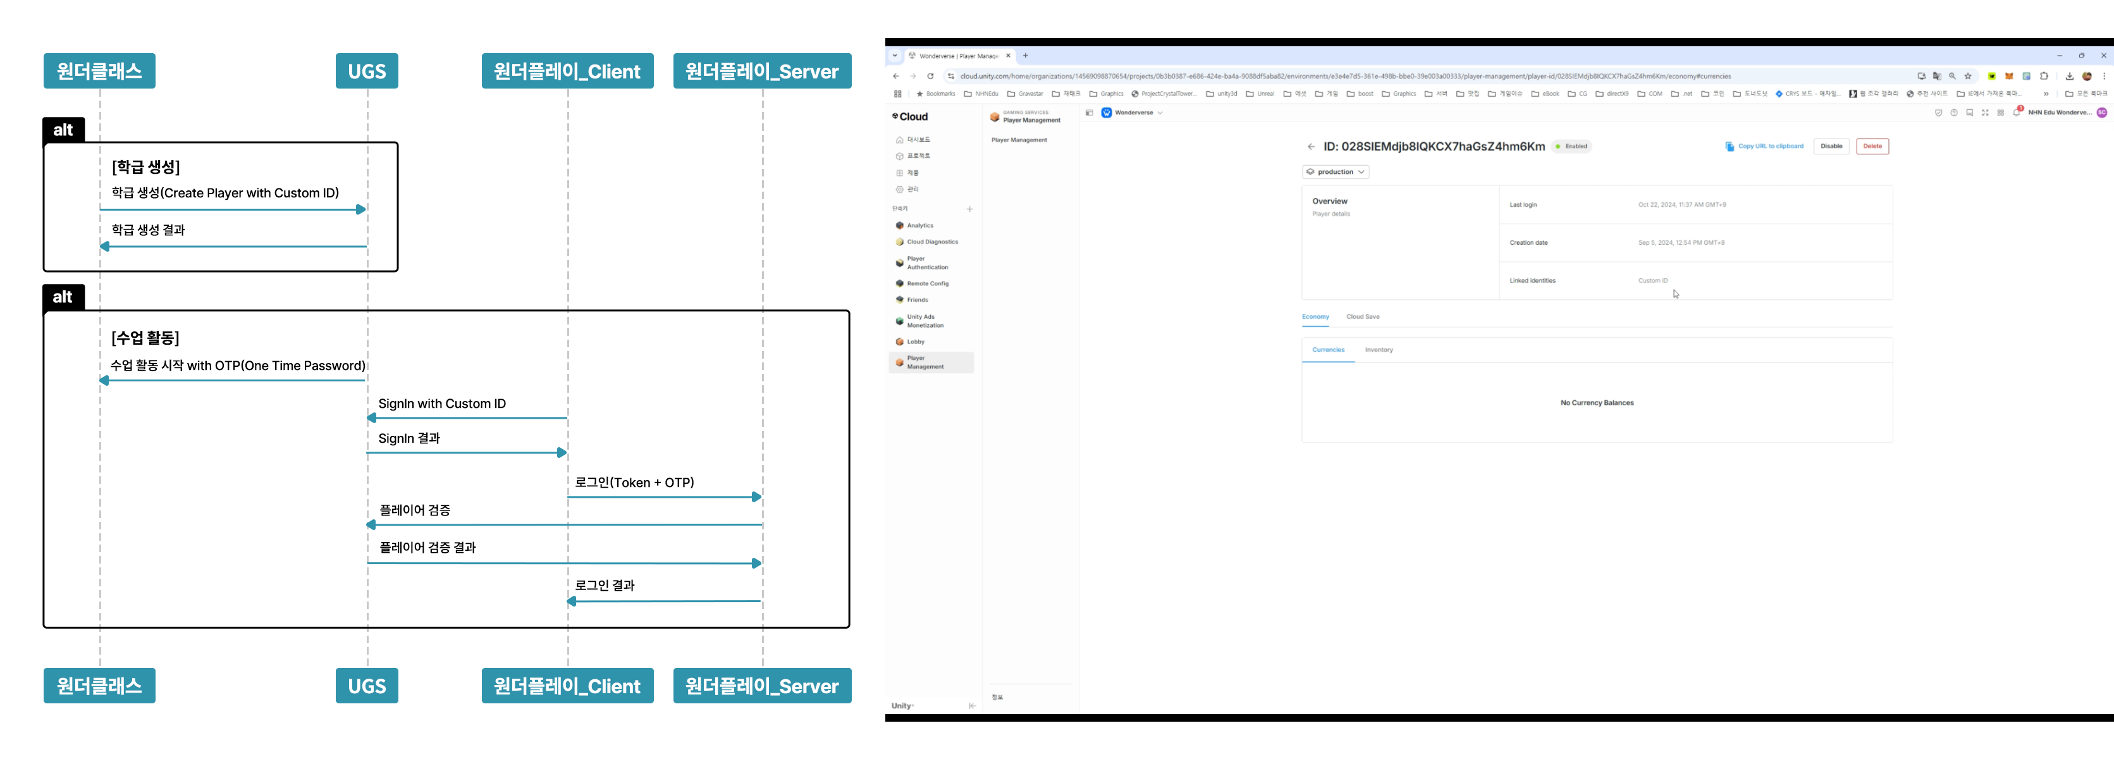Open the Chrome tab search dropdown
This screenshot has width=2114, height=759.
tap(895, 56)
